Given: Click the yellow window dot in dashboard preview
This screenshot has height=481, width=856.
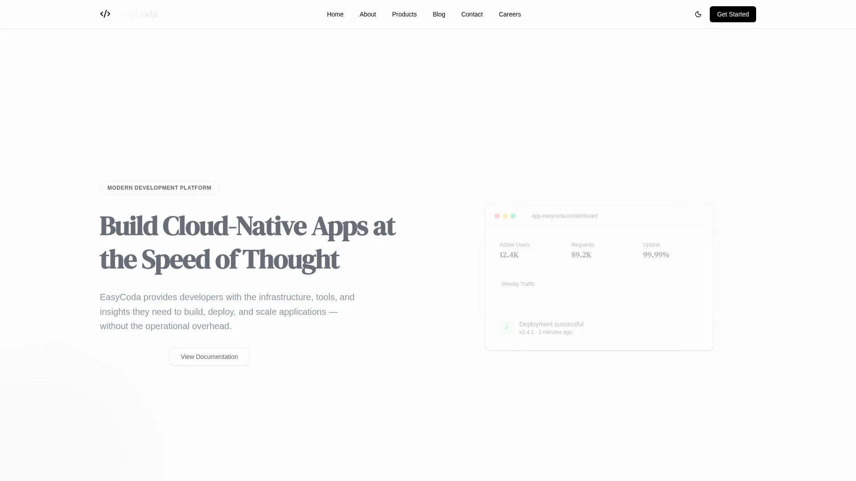Looking at the screenshot, I should 505,216.
